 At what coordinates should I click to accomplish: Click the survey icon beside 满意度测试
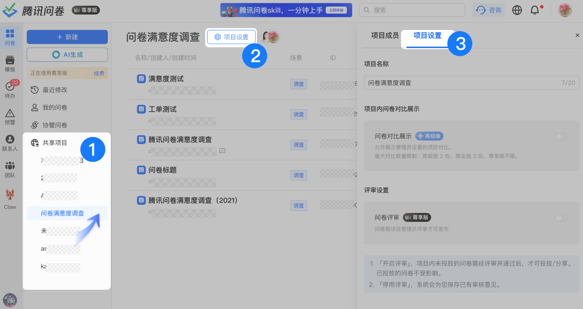point(141,79)
